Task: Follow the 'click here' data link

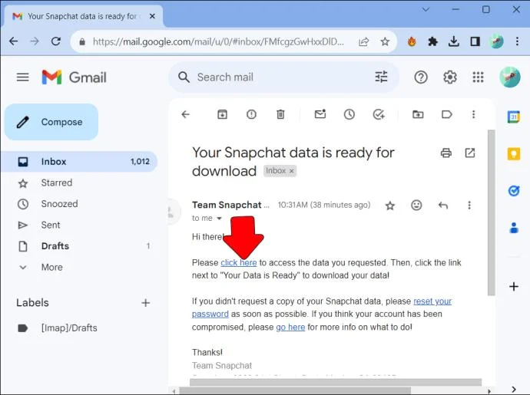Action: coord(239,262)
